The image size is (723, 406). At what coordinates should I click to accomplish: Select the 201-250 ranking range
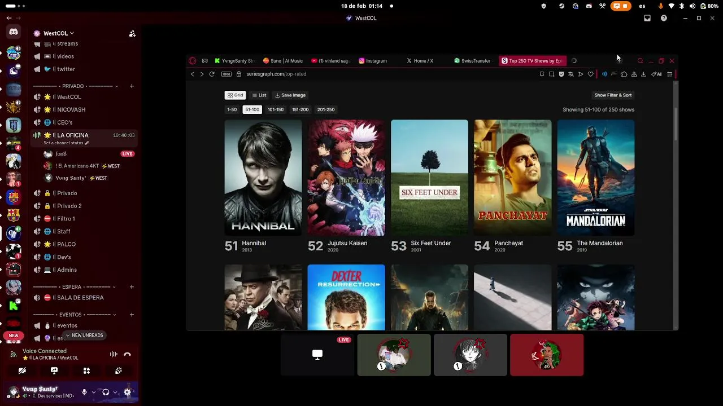click(326, 109)
